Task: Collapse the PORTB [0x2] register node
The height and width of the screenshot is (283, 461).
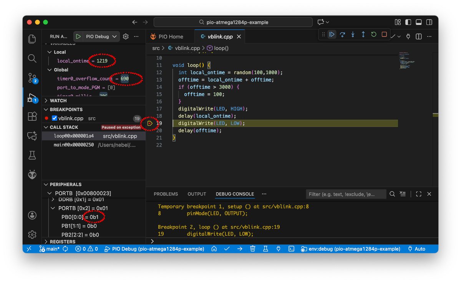Action: (x=53, y=208)
